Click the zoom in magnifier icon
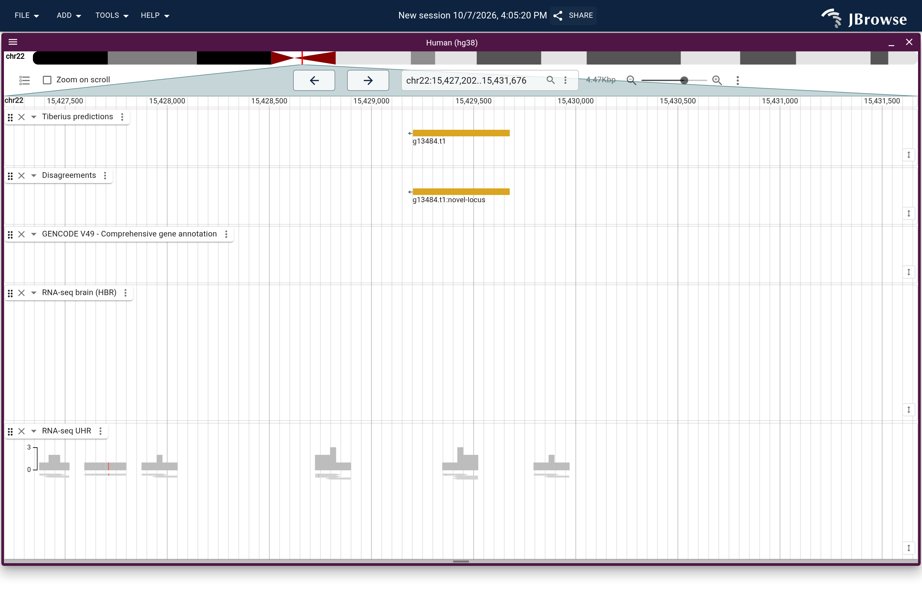This screenshot has height=606, width=922. click(x=717, y=80)
